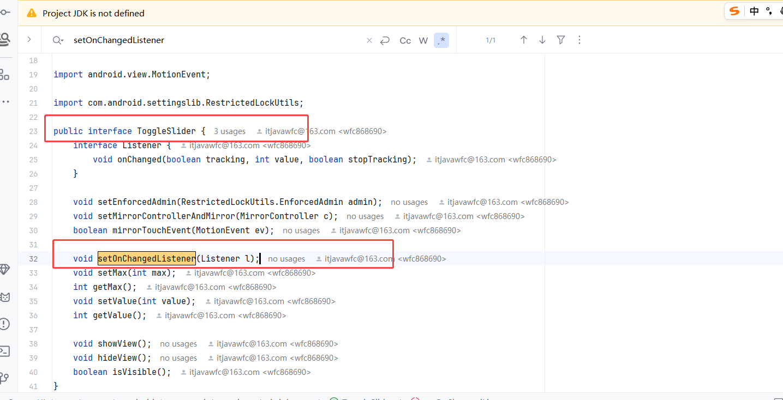Click the 1/1 match counter

click(x=491, y=40)
